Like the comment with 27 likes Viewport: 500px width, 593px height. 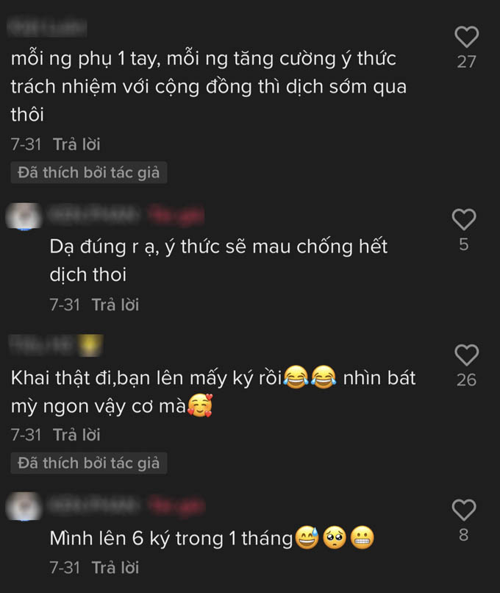[x=466, y=37]
